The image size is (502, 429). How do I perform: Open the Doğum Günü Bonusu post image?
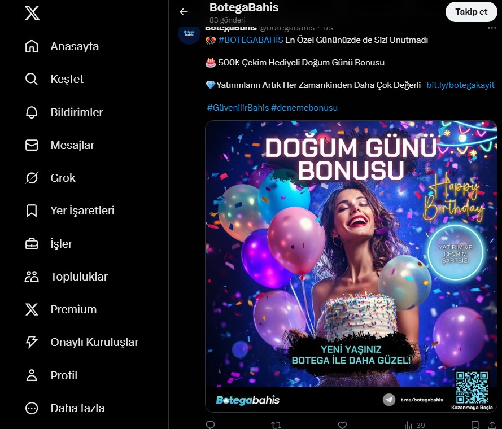coord(351,266)
